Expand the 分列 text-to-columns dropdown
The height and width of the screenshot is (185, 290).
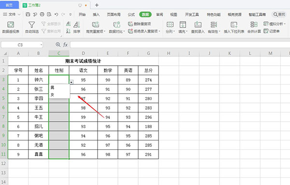[174, 31]
